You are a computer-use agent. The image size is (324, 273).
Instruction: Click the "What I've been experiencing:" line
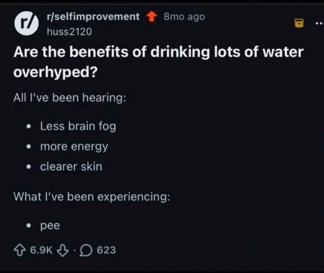91,196
